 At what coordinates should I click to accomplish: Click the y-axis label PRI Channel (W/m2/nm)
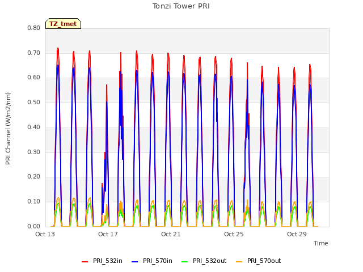tap(8, 129)
